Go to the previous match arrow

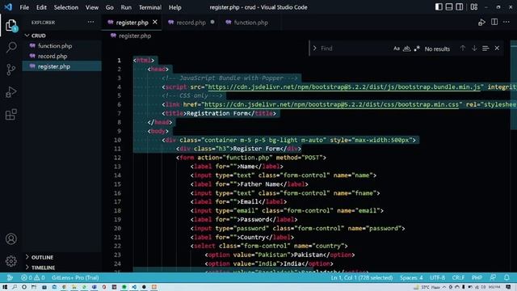pos(463,48)
